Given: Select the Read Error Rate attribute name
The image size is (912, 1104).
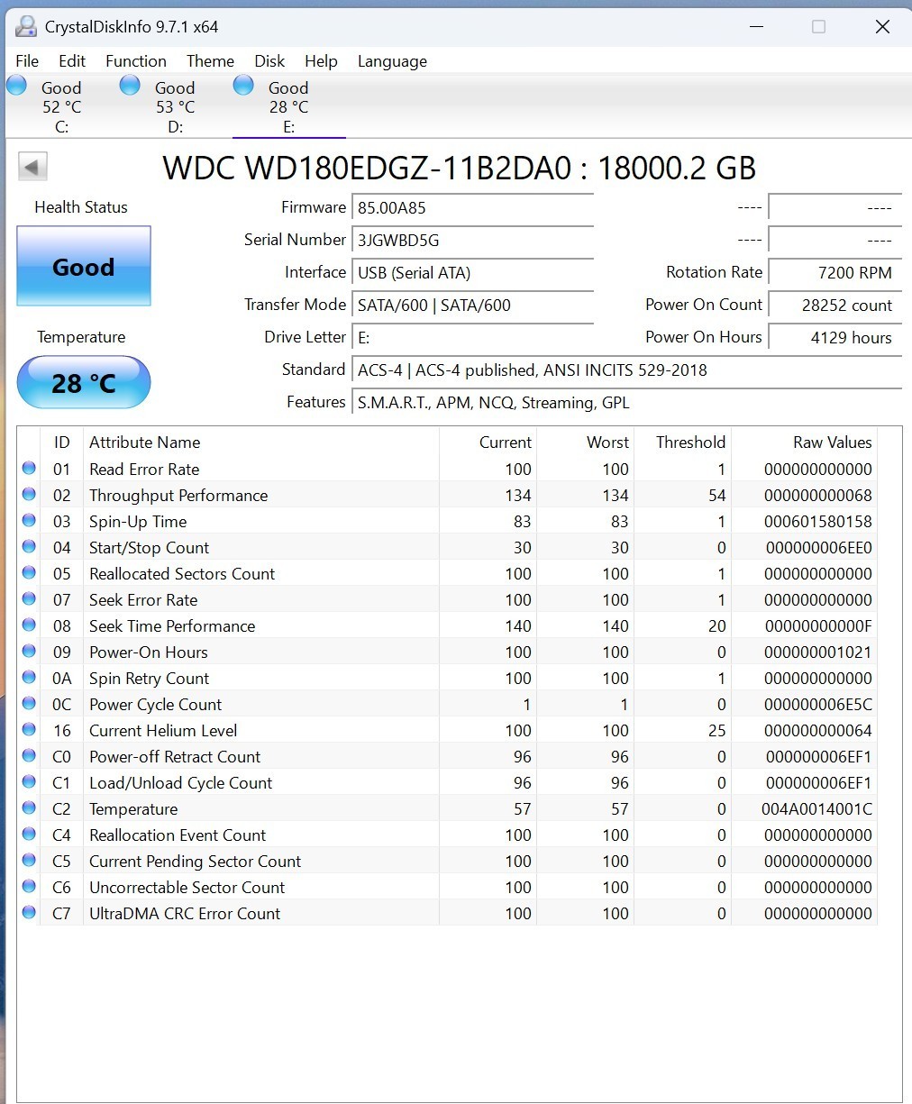Looking at the screenshot, I should [144, 470].
